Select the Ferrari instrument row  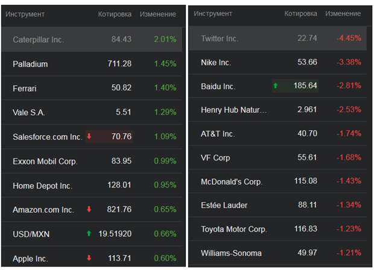click(x=92, y=88)
